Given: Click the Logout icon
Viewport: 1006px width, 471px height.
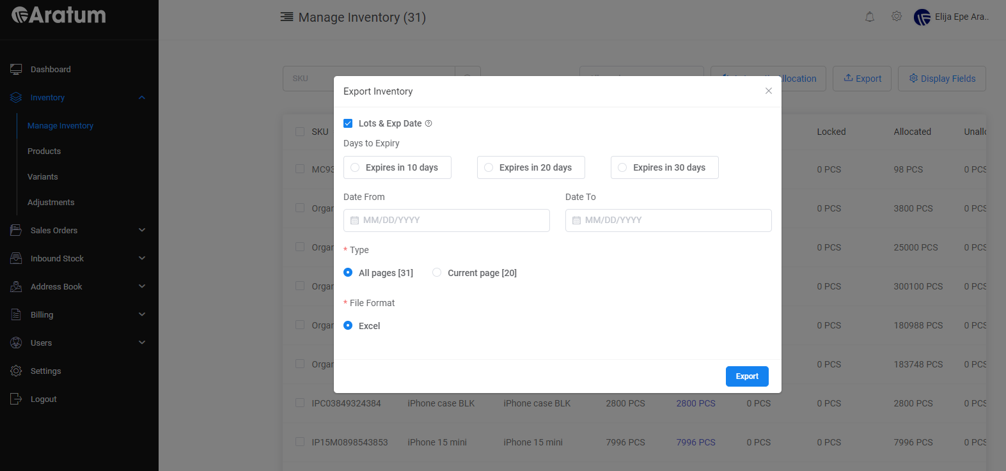Looking at the screenshot, I should point(16,399).
